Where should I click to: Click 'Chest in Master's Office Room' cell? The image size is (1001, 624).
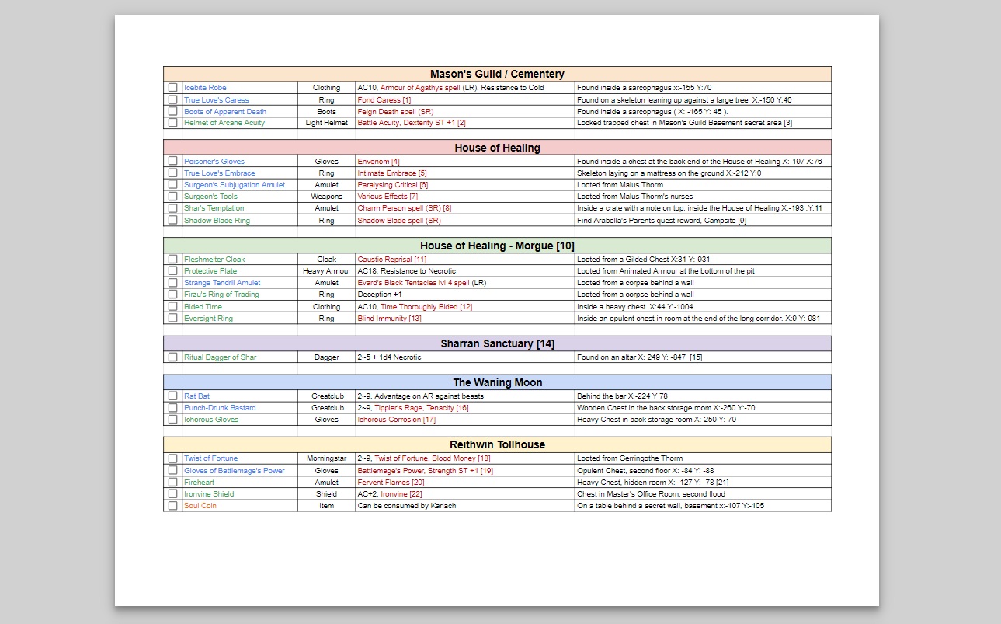tap(703, 494)
